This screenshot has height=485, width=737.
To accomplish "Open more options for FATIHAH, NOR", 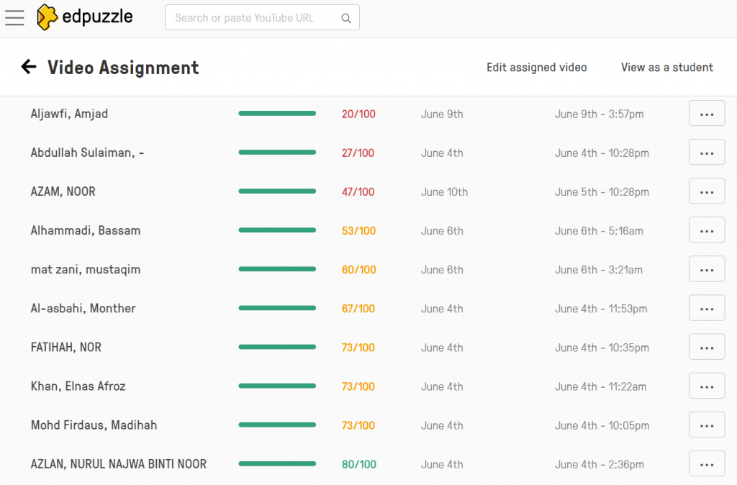I will click(706, 348).
